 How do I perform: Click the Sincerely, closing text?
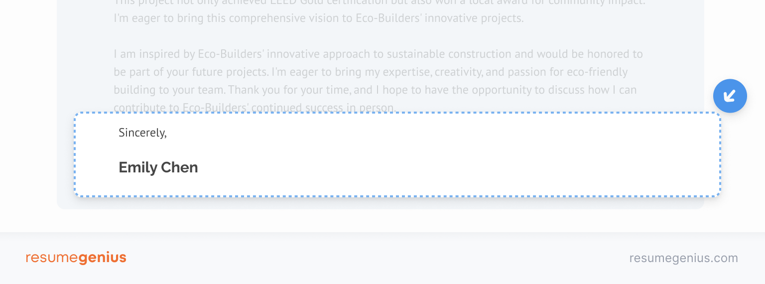(142, 133)
